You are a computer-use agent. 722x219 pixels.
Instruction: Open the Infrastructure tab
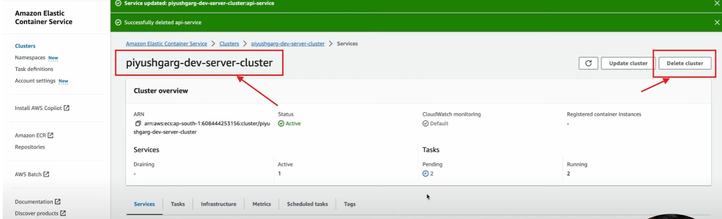(218, 204)
